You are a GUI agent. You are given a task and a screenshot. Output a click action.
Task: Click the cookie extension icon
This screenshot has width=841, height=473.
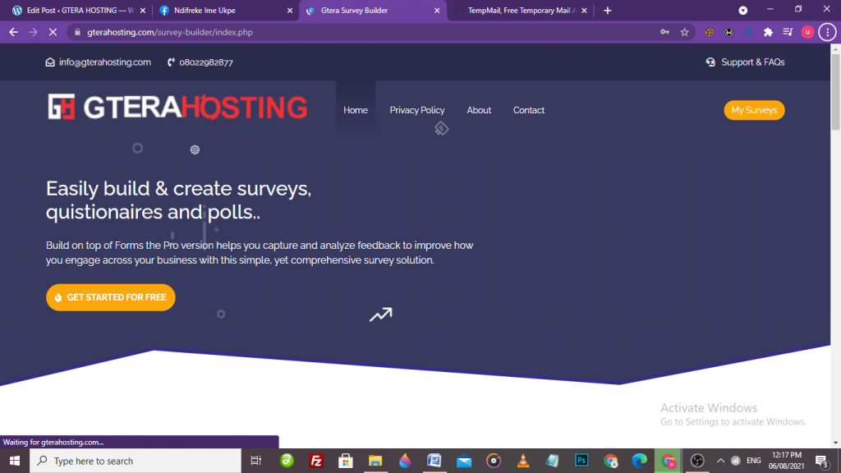click(x=709, y=32)
